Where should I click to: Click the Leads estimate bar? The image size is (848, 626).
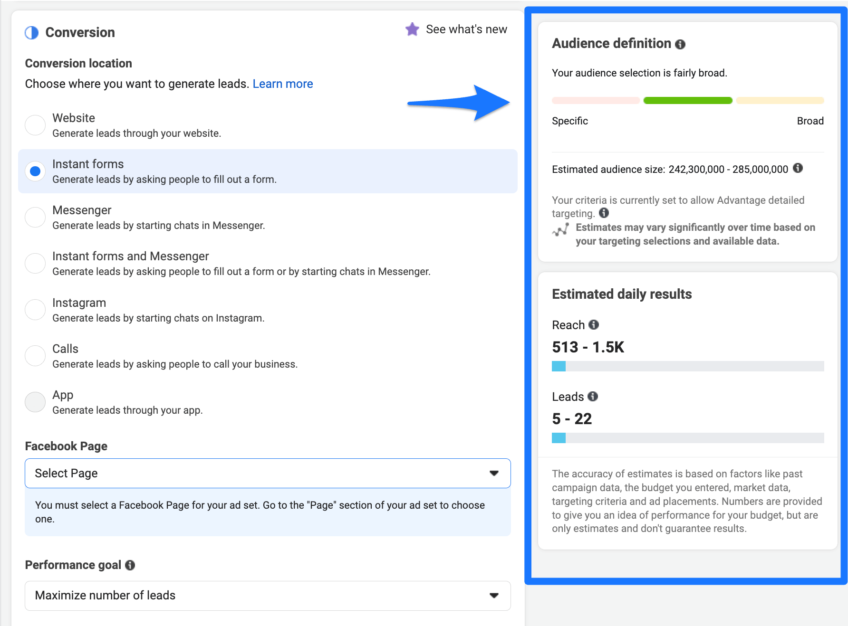688,438
